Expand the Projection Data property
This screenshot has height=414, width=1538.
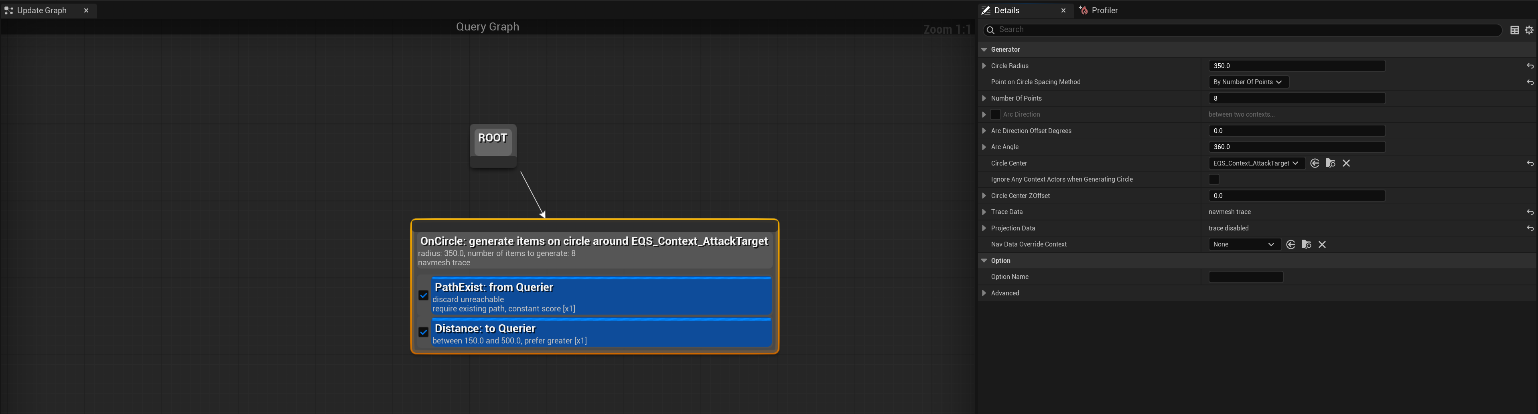984,228
